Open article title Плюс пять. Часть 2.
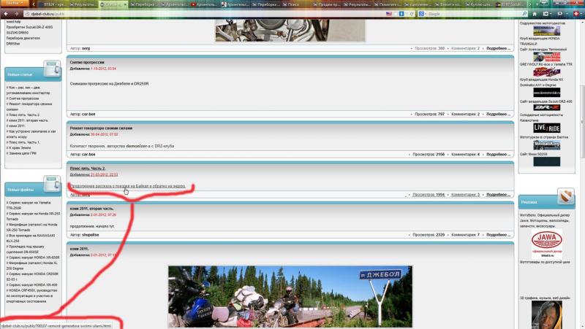Image resolution: width=585 pixels, height=329 pixels. coord(88,169)
